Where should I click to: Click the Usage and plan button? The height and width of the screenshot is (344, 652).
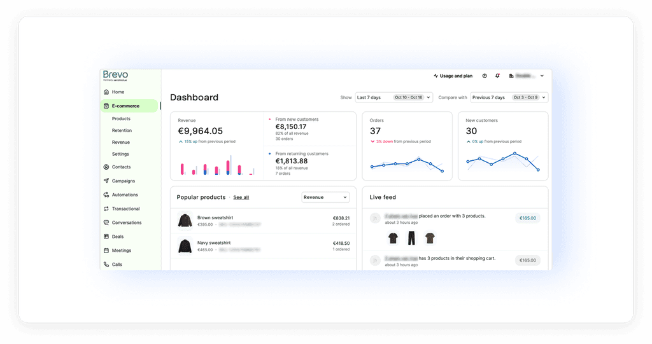point(453,76)
